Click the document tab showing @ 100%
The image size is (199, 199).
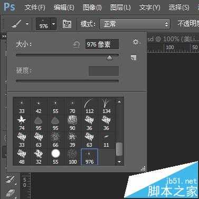[173, 39]
